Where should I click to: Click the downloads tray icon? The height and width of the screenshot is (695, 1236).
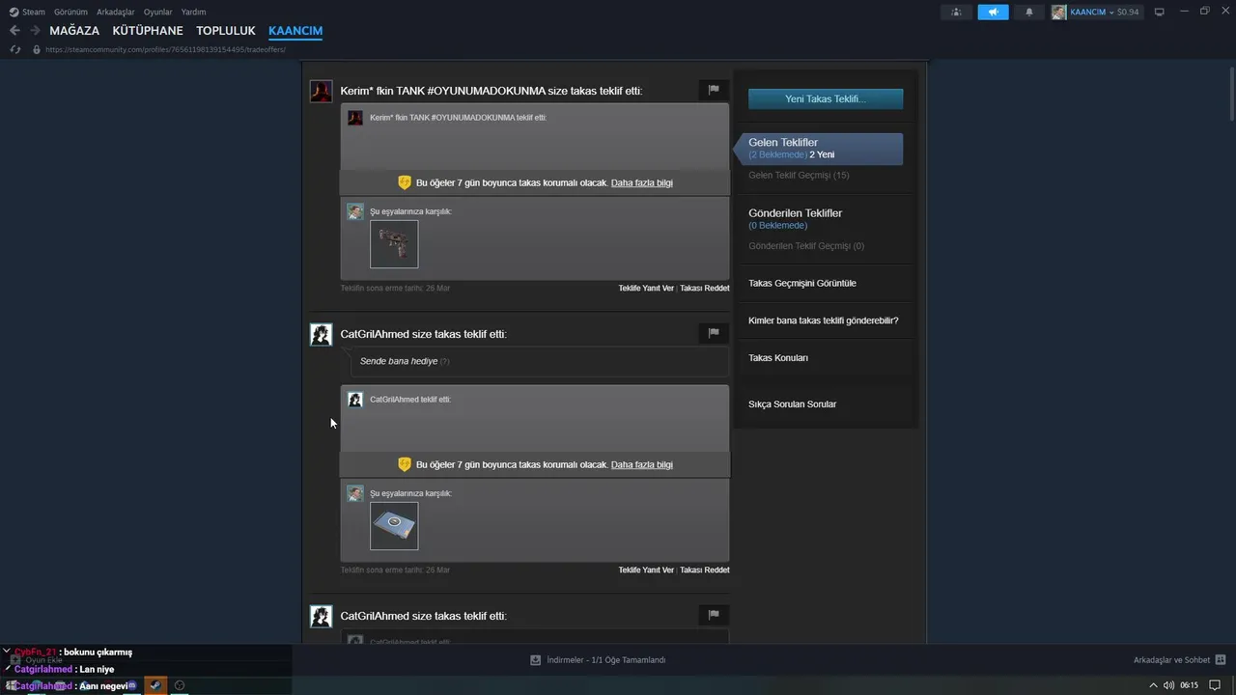click(x=535, y=660)
